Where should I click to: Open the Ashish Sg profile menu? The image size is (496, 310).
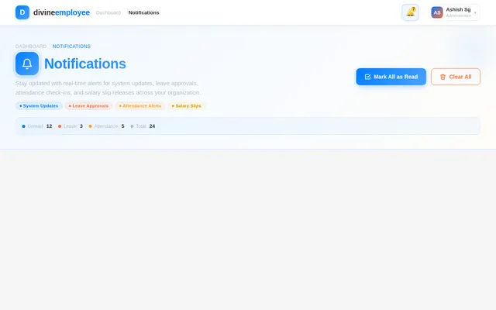coord(454,12)
